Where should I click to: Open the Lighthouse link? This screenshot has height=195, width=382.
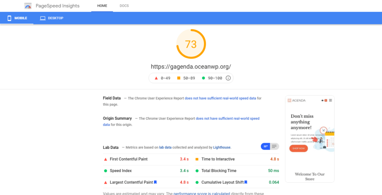point(222,147)
